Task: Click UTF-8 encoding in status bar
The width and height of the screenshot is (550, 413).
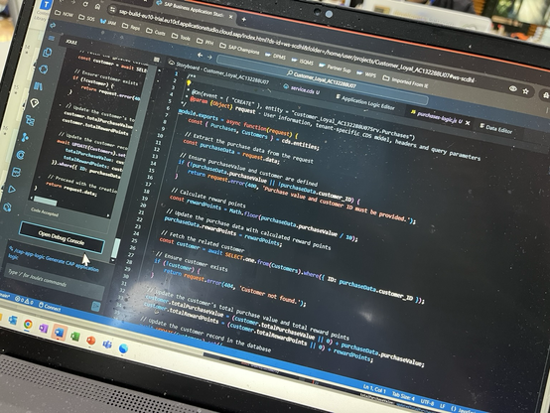Action: [427, 402]
